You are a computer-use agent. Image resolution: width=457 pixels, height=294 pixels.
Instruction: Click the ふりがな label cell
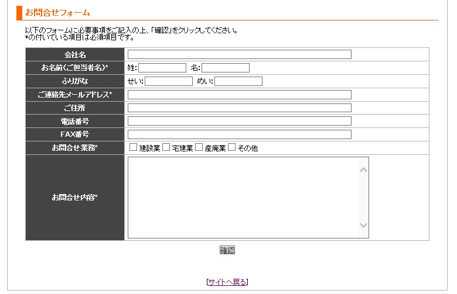click(75, 81)
